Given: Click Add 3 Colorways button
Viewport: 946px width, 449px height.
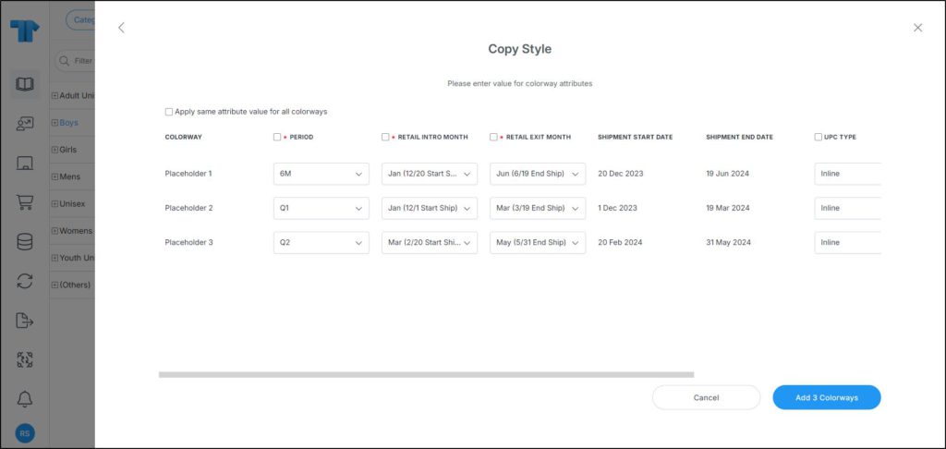Looking at the screenshot, I should pyautogui.click(x=827, y=397).
